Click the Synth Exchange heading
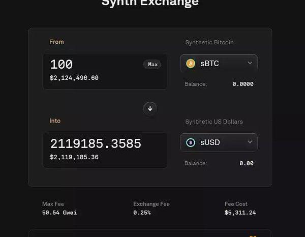This screenshot has width=305, height=237. [150, 3]
